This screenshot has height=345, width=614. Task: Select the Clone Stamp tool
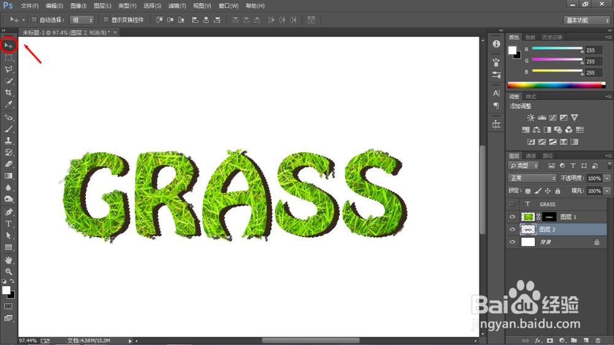click(9, 141)
